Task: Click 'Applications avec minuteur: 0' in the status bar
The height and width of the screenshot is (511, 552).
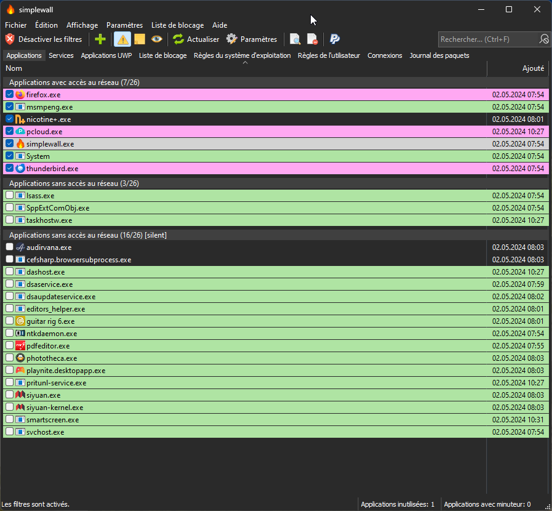Action: (487, 504)
